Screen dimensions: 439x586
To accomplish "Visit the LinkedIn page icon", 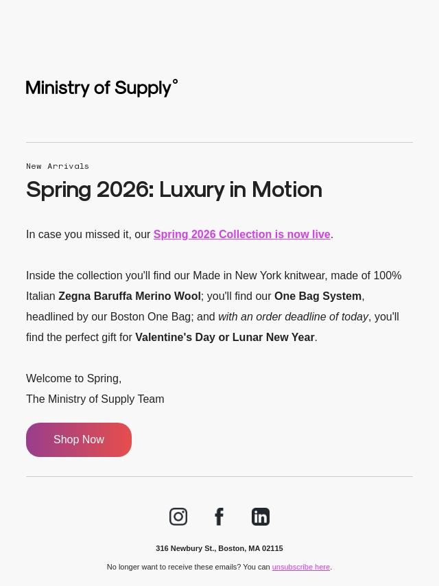I will pos(261,517).
